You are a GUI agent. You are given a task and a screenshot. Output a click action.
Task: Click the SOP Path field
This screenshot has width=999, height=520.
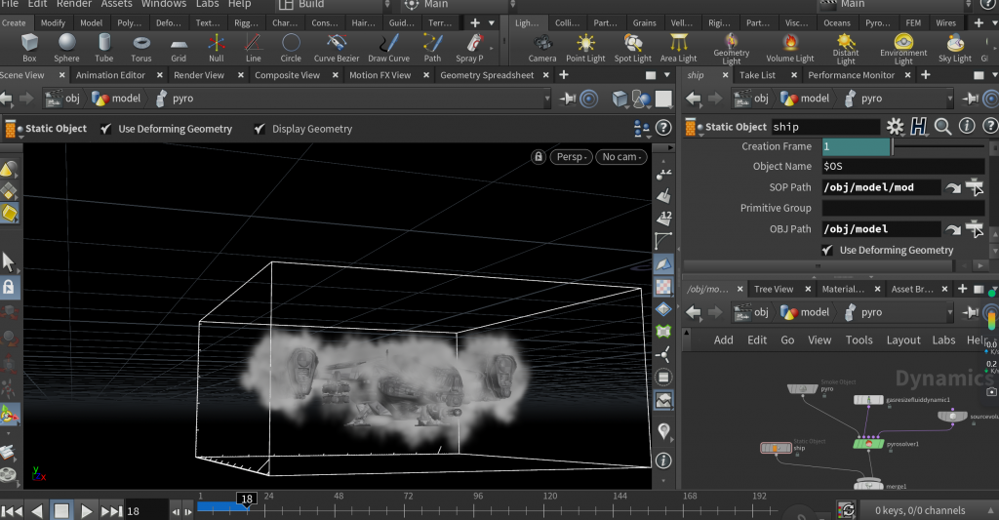click(x=881, y=187)
